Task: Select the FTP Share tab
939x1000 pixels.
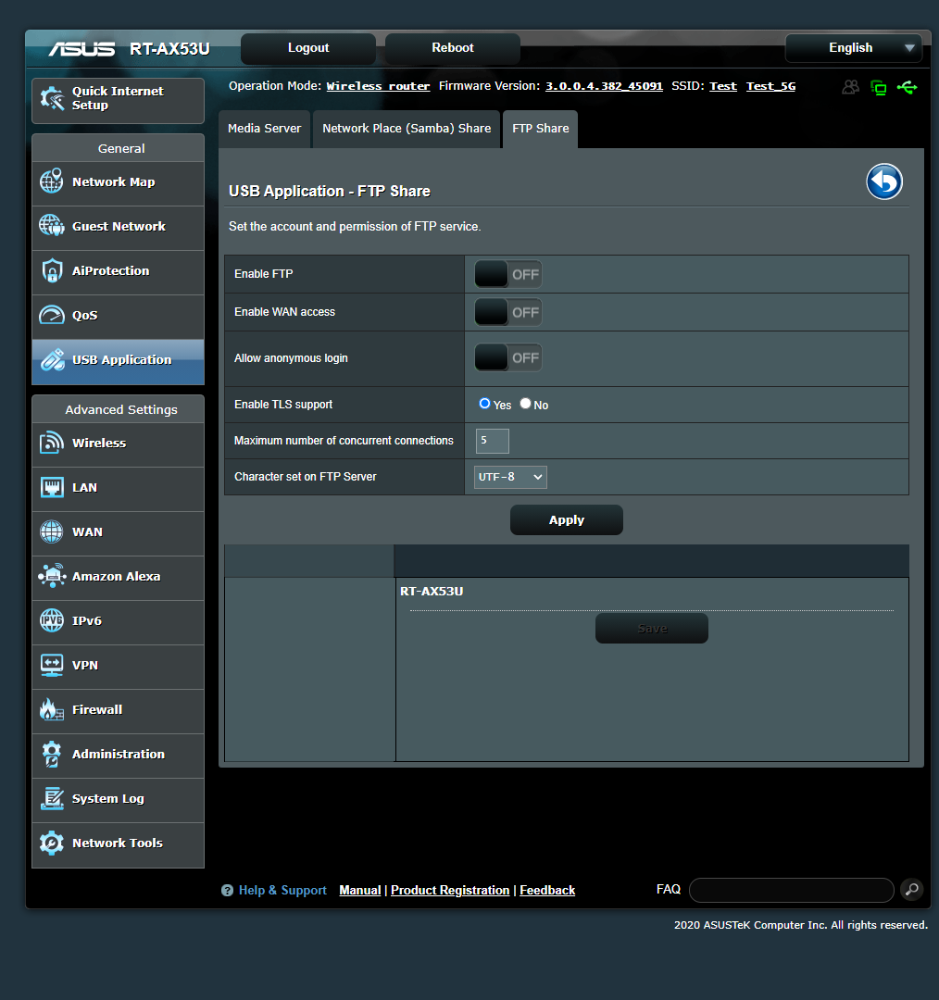Action: 540,129
